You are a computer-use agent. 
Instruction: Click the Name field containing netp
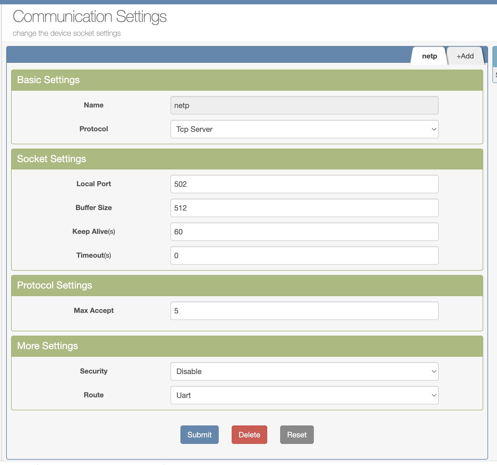pyautogui.click(x=304, y=105)
